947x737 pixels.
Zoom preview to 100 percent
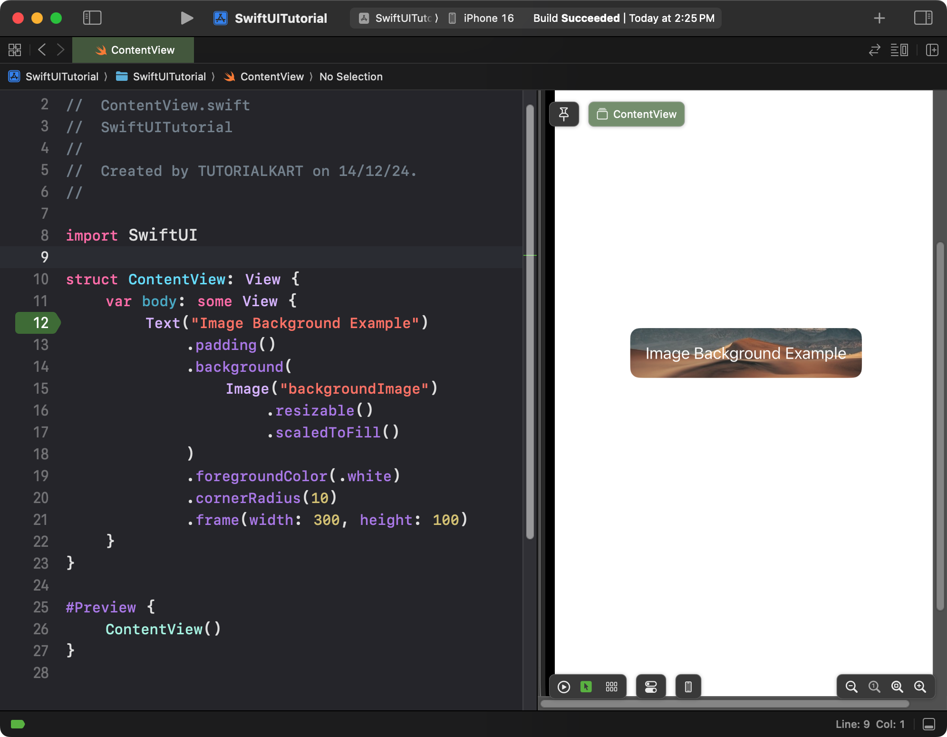[875, 687]
